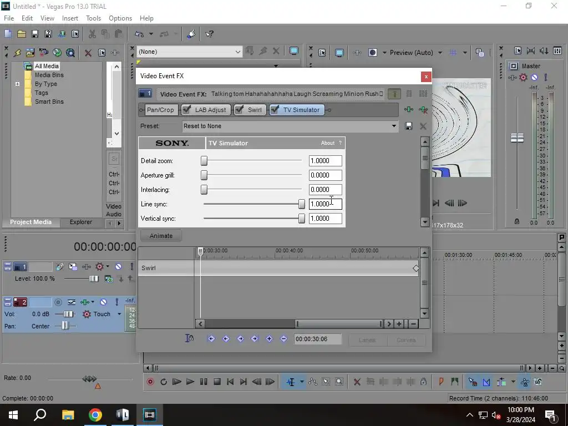Remove selected media using red X icon
The image size is (568, 426).
[x=88, y=53]
